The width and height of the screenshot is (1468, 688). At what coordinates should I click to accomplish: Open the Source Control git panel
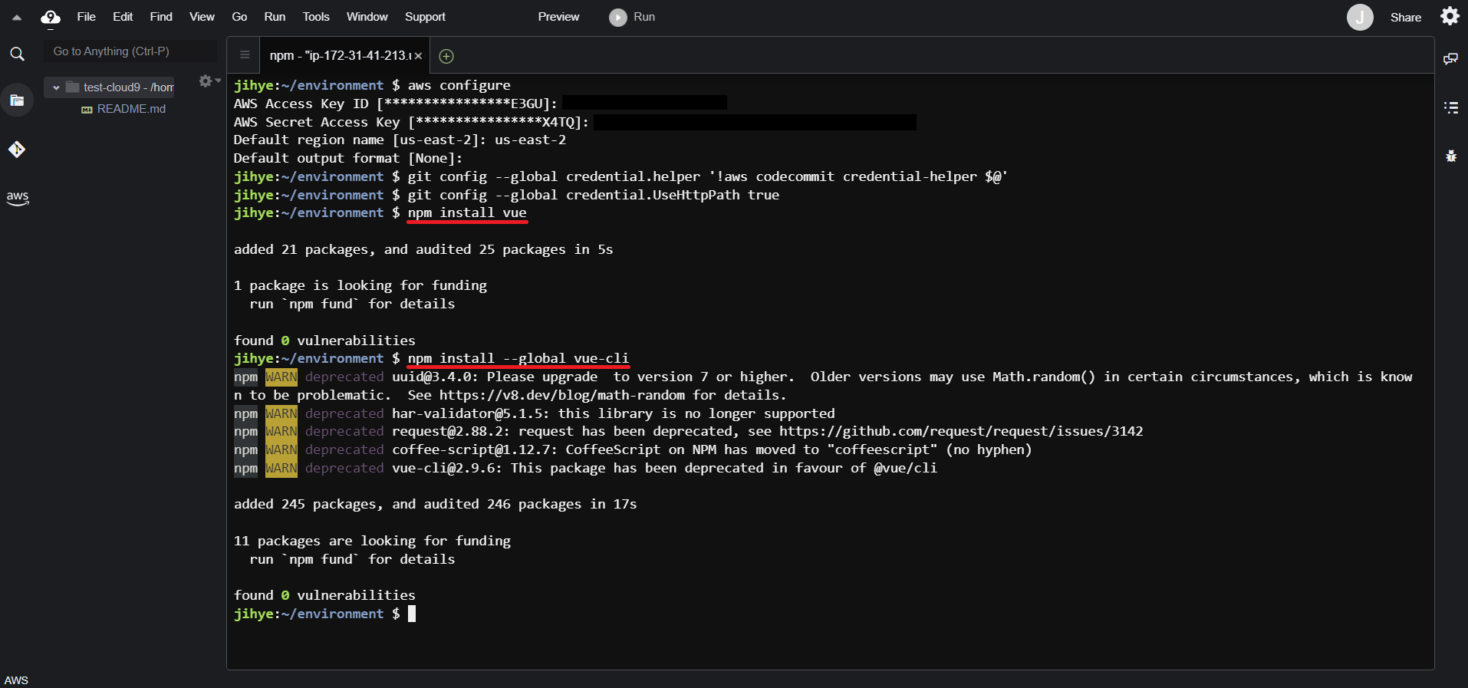click(x=17, y=149)
